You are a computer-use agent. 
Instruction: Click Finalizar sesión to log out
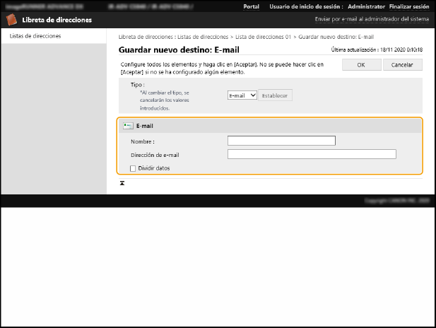coord(410,6)
